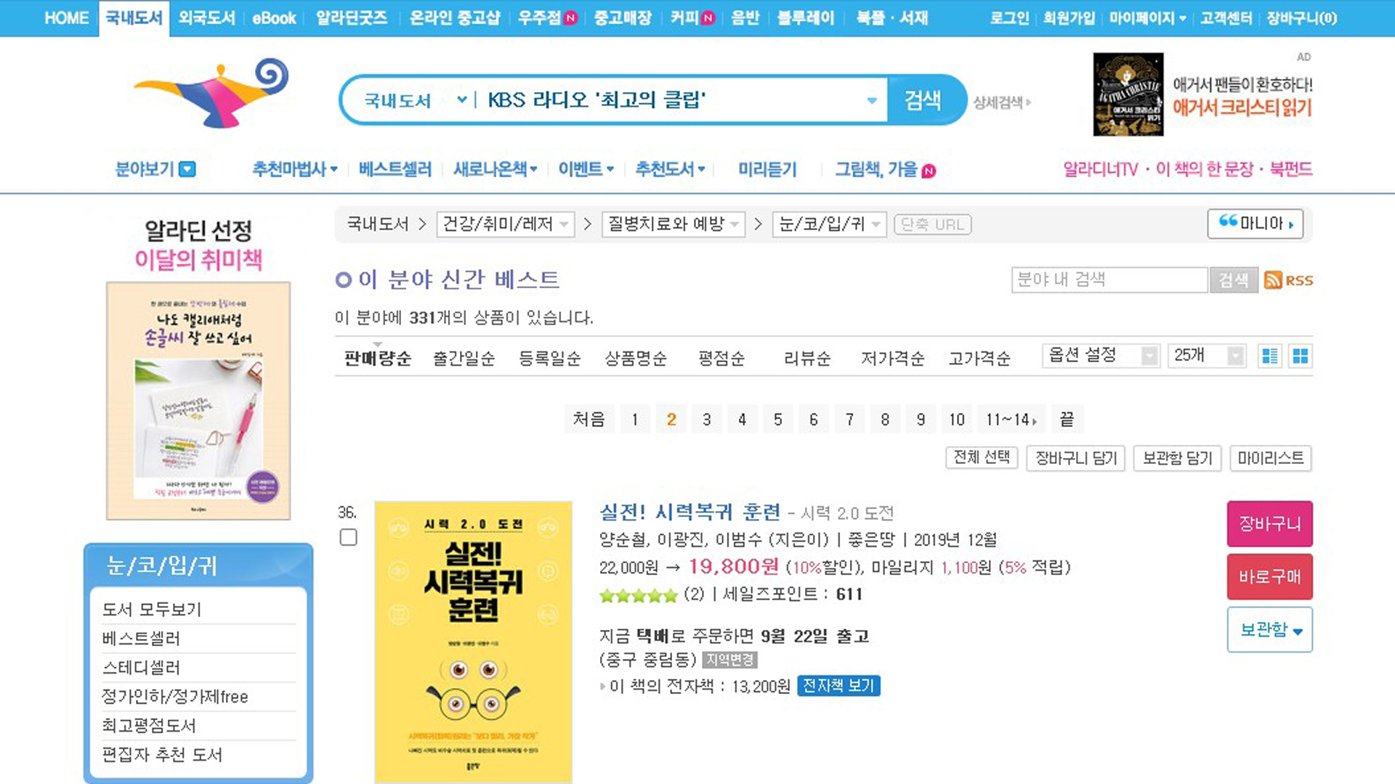This screenshot has height=784, width=1395.
Task: Click the 분야 내 검색 button
Action: point(1234,280)
